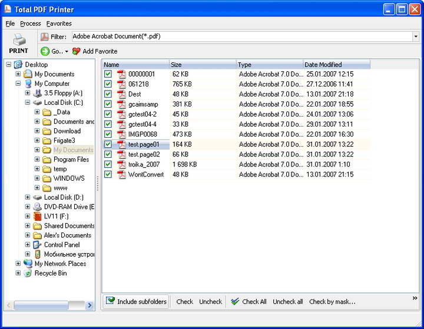The width and height of the screenshot is (424, 329).
Task: Click Check by mask... button
Action: click(332, 302)
